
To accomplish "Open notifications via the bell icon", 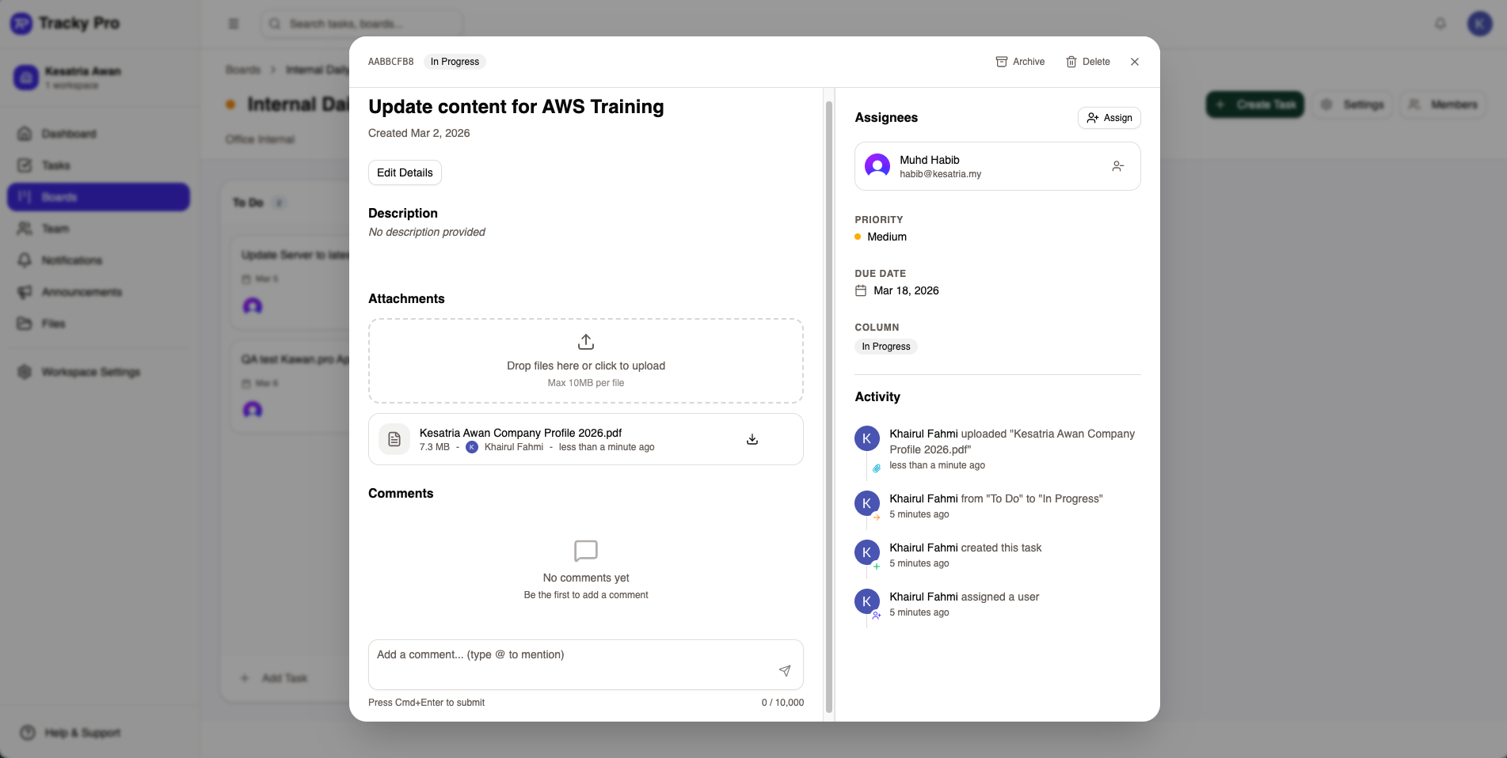I will pyautogui.click(x=1439, y=24).
